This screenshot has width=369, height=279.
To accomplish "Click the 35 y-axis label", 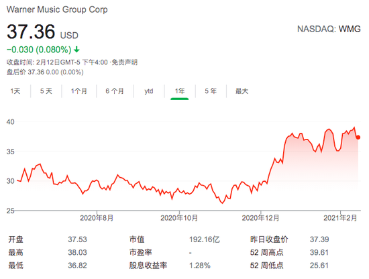I will coord(10,152).
